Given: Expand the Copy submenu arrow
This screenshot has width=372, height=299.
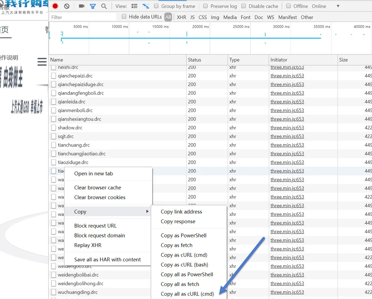Looking at the screenshot, I should tap(147, 212).
